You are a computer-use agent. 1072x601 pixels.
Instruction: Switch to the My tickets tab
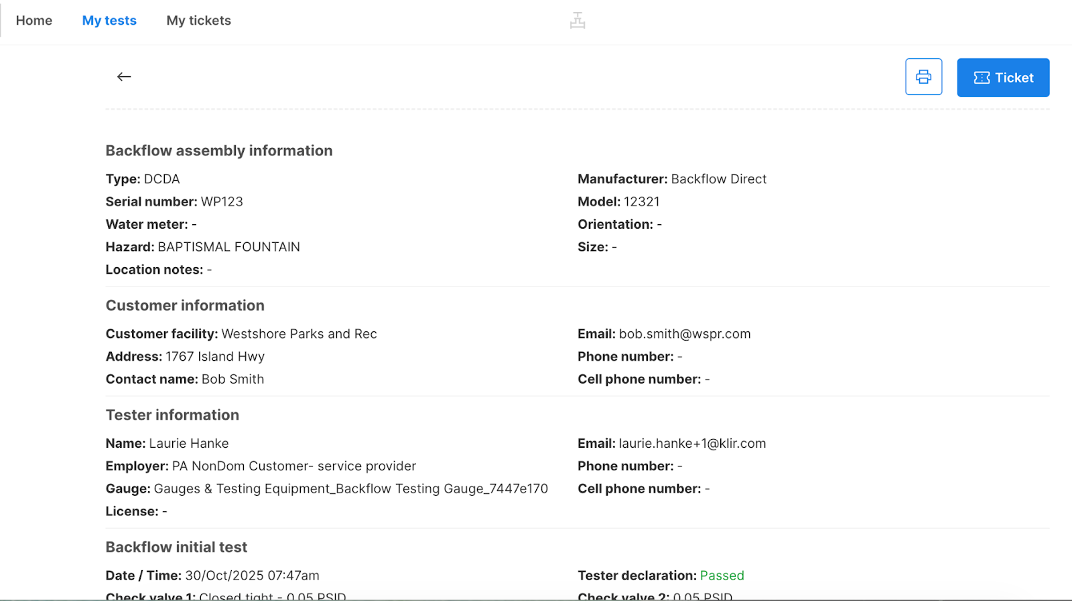click(x=198, y=21)
